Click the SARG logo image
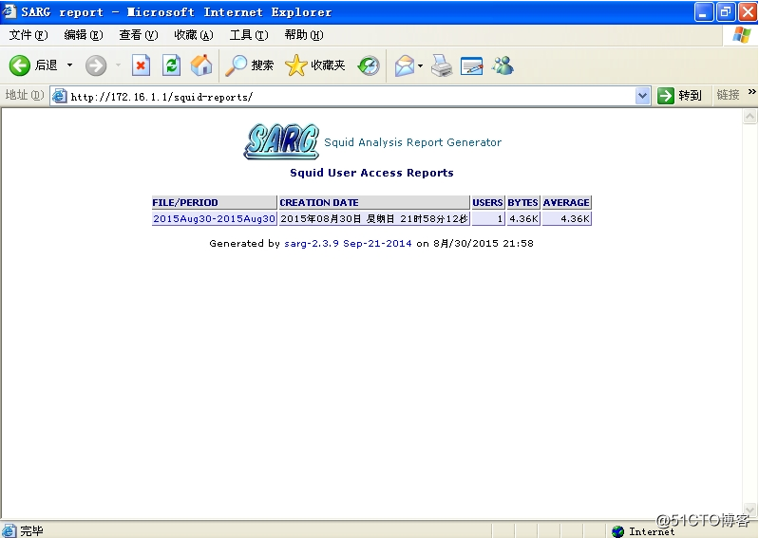Viewport: 759px width, 538px height. 281,141
